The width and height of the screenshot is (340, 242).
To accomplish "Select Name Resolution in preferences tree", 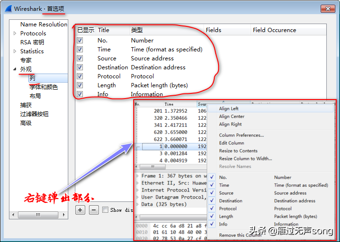I will [44, 25].
